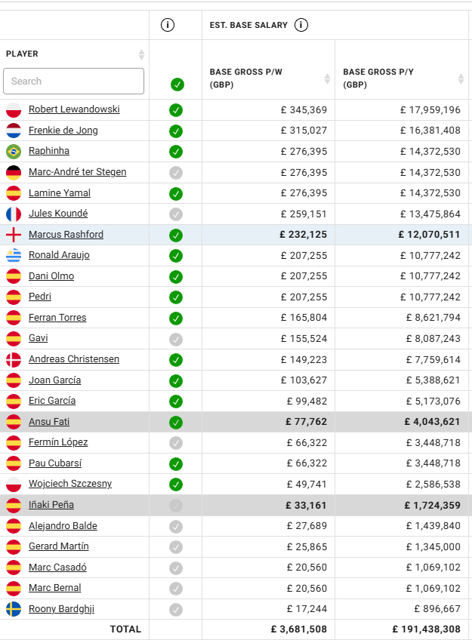
Task: Click the Polish flag next to Robert Lewandowski
Action: 14,109
